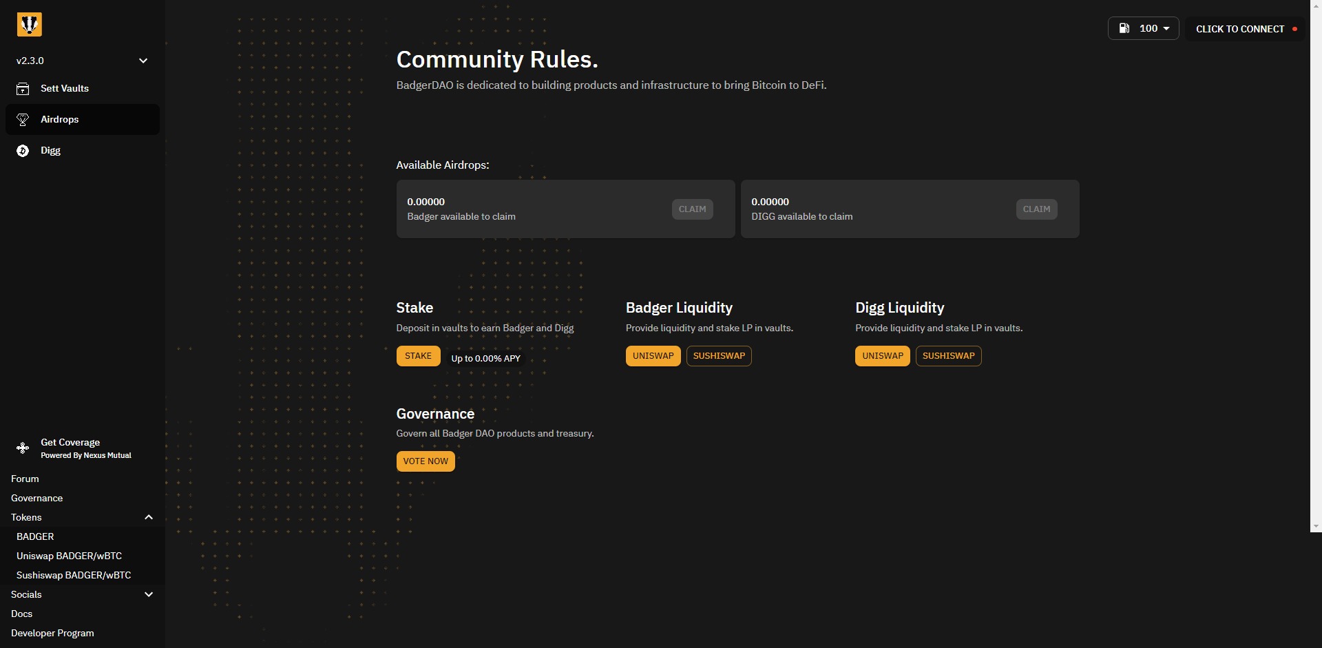Select the Airdrops trophy icon
1322x648 pixels.
pyautogui.click(x=23, y=120)
